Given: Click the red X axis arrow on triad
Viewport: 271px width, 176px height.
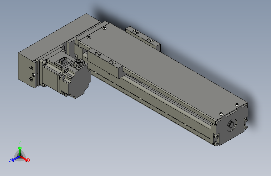Looking at the screenshot, I should click(x=24, y=158).
